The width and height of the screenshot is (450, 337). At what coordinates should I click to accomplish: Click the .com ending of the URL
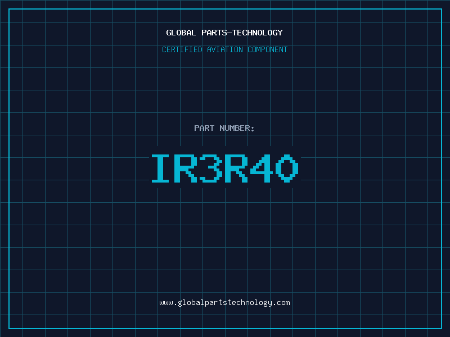coord(281,303)
